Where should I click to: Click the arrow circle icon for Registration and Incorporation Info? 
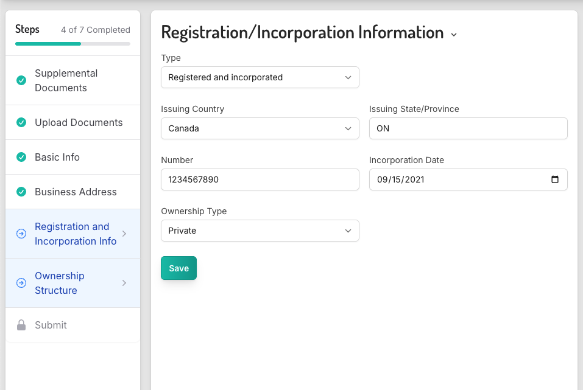pyautogui.click(x=21, y=234)
